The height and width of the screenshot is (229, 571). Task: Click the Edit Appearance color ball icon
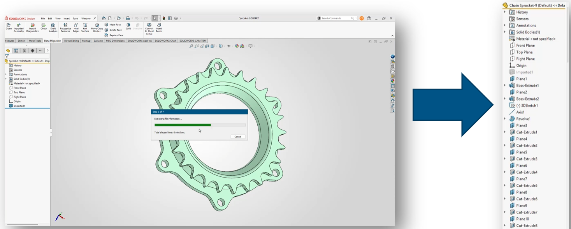pos(237,46)
